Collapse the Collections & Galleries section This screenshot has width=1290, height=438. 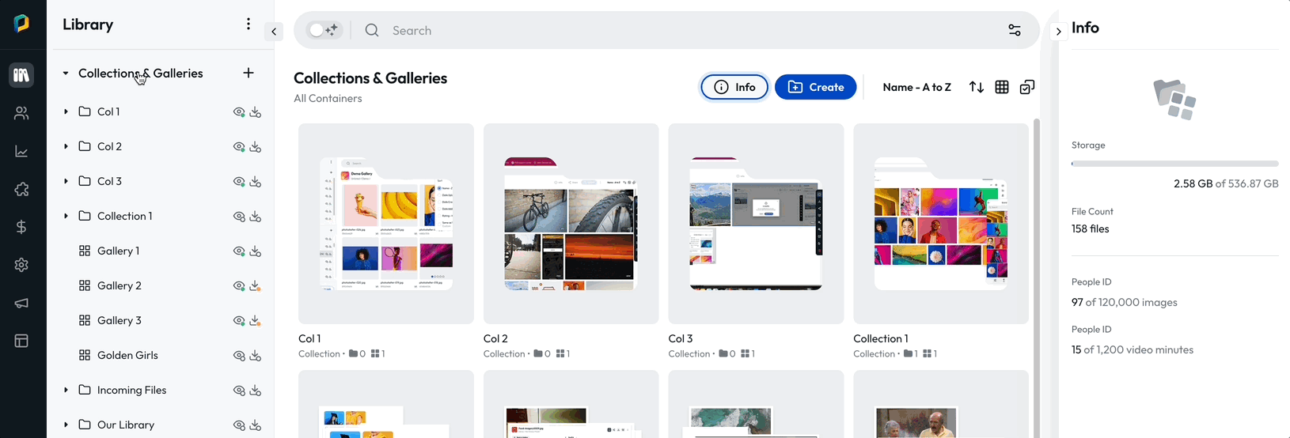click(x=66, y=73)
